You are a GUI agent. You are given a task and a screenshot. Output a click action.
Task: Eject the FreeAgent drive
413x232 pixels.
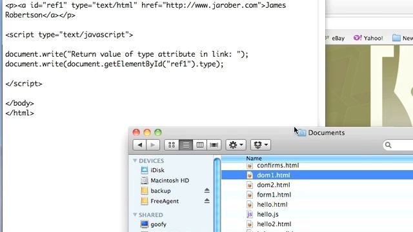(206, 200)
